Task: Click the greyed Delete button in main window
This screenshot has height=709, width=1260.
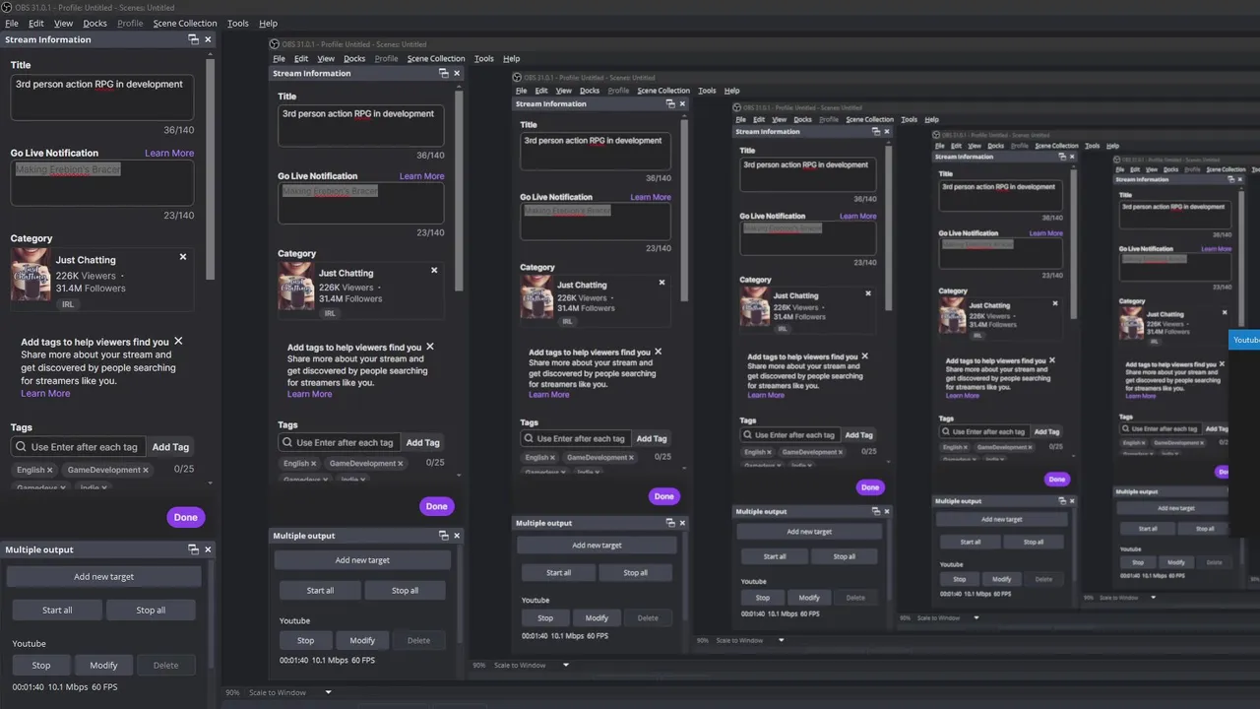Action: click(x=165, y=665)
